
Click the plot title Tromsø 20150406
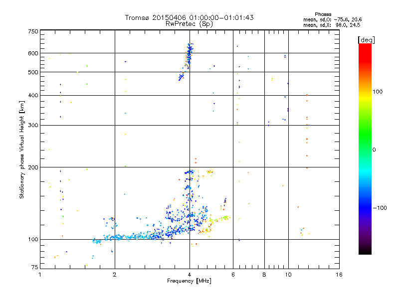coord(189,17)
